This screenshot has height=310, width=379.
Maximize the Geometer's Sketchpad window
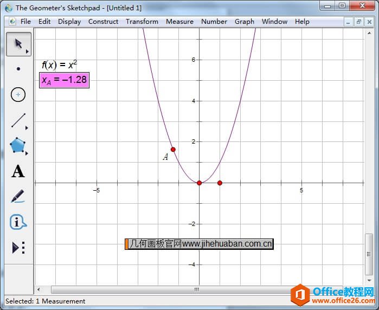click(x=342, y=6)
